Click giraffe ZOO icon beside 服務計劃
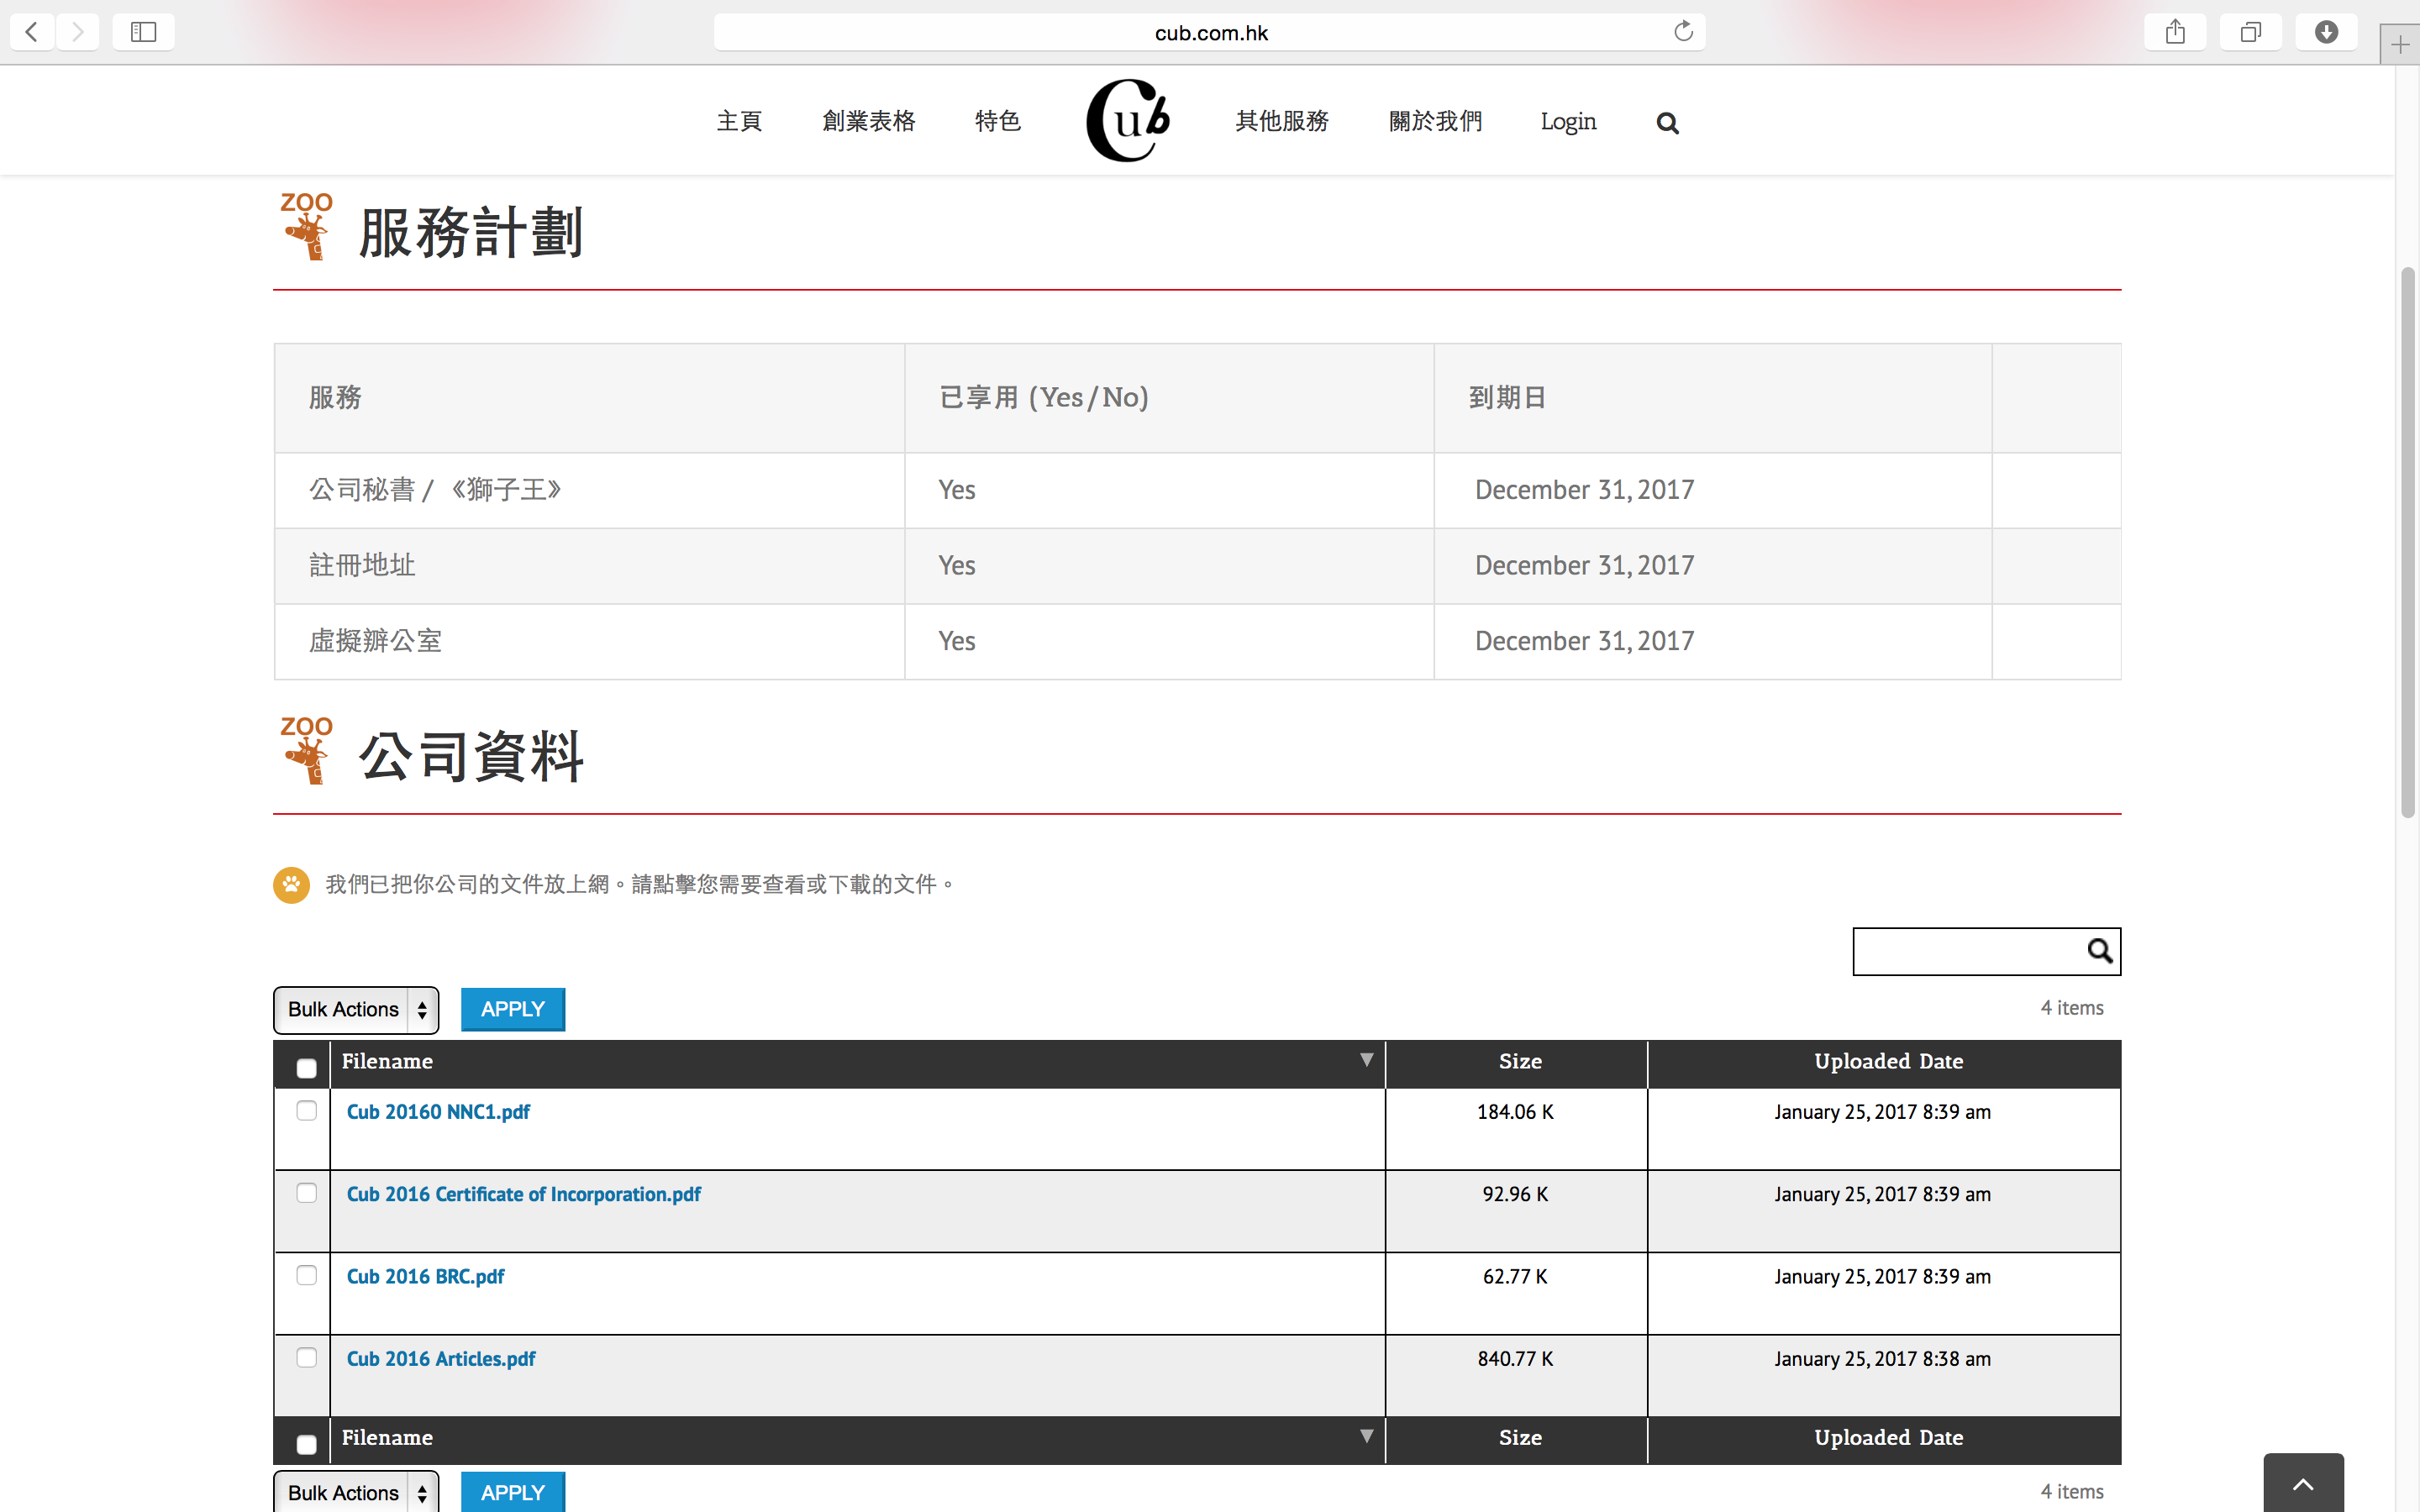The height and width of the screenshot is (1512, 2420). click(x=306, y=226)
